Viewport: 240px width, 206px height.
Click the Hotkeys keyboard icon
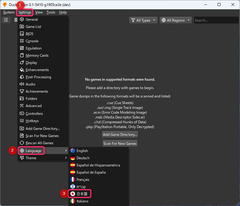point(22,121)
